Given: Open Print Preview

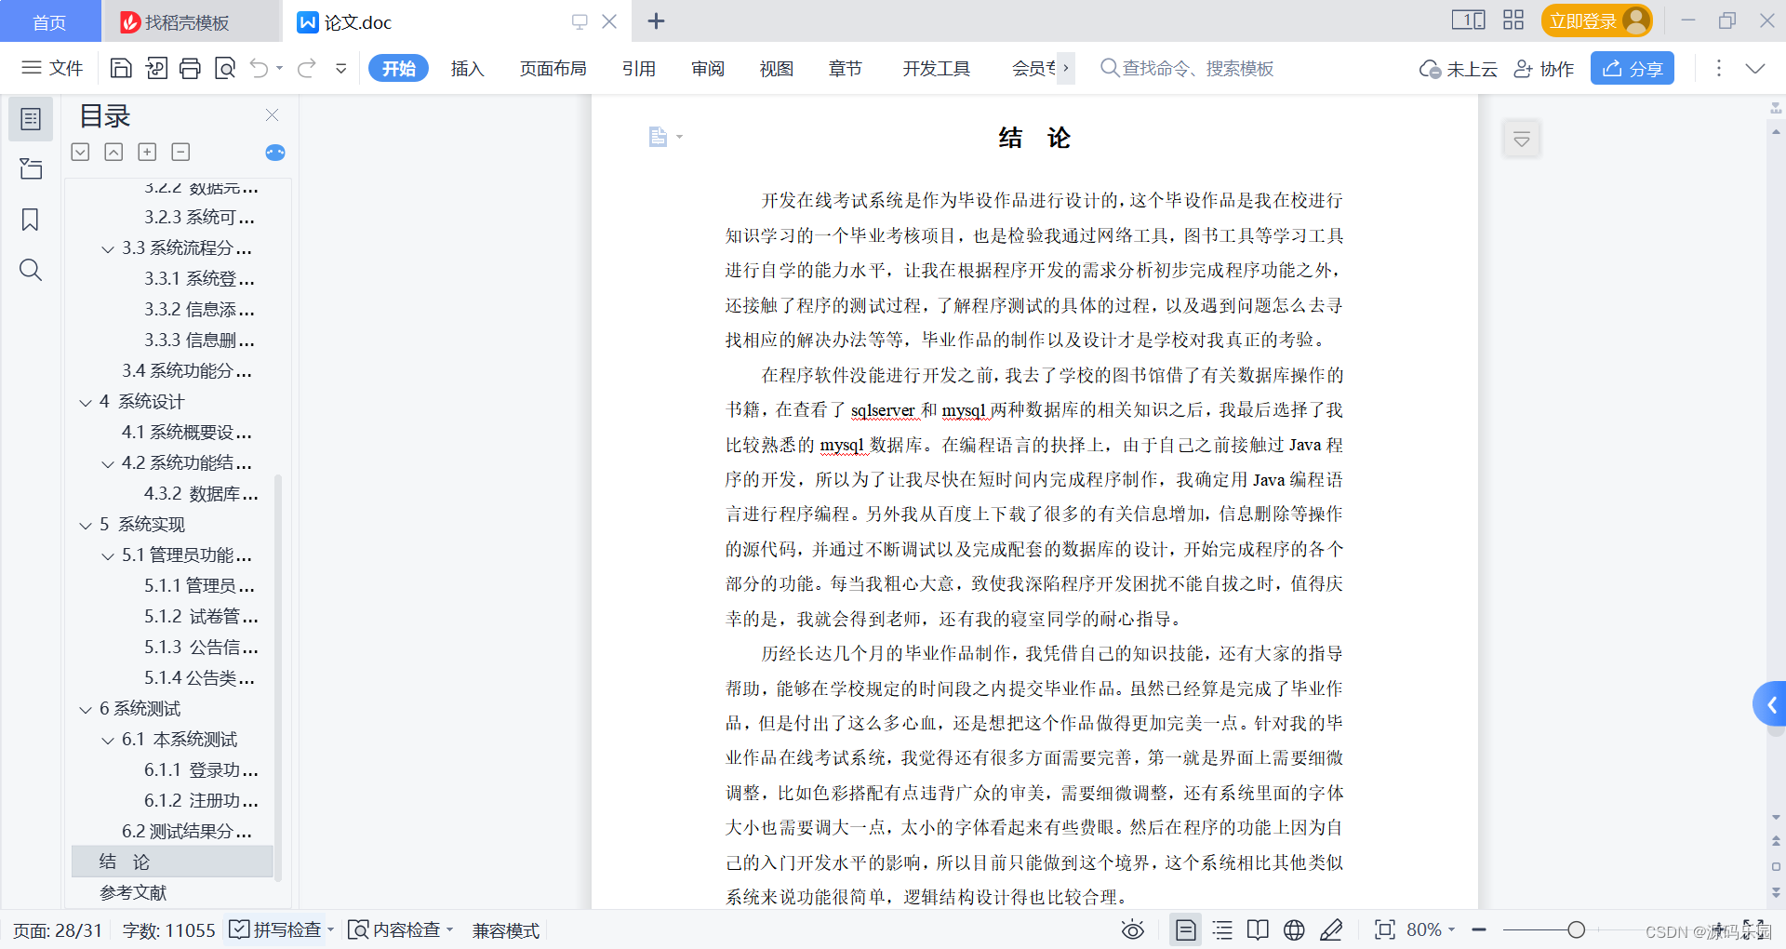Looking at the screenshot, I should tap(224, 68).
